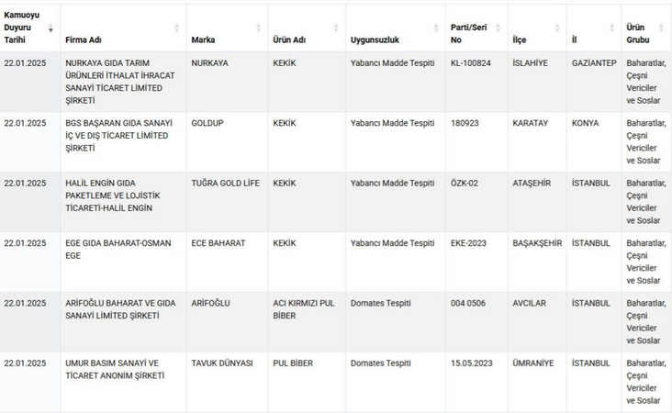
Task: Sort table by İl arrows
Action: point(611,28)
